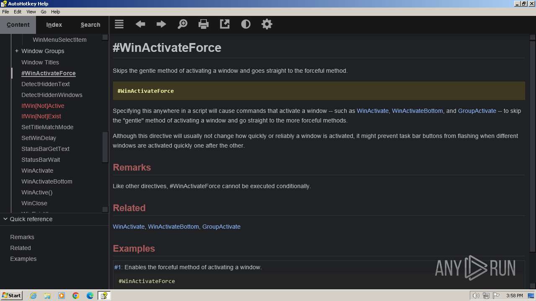Open the Start menu
This screenshot has height=301, width=536.
tap(12, 296)
